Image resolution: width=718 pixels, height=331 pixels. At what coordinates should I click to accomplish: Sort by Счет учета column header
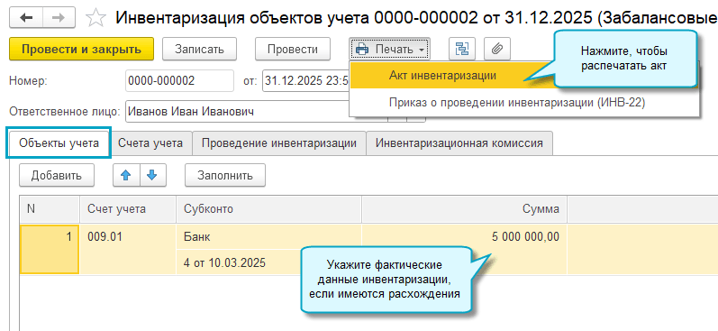(128, 209)
